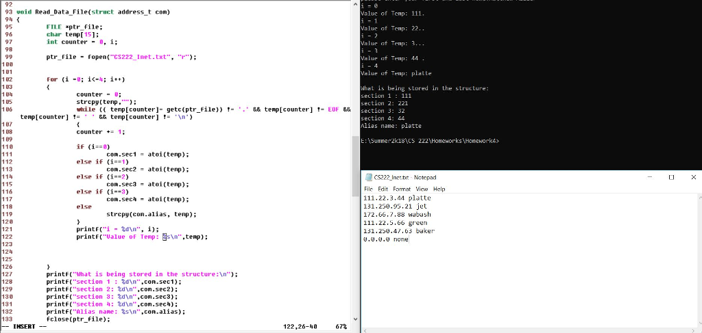Place cursor on '111.22.5.66 green' line in Notepad
This screenshot has height=333, width=702.
[x=395, y=223]
